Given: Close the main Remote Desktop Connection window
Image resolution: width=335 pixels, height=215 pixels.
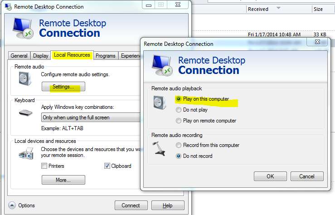Looking at the screenshot, I should pyautogui.click(x=178, y=5).
